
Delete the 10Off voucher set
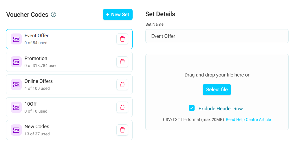click(122, 107)
